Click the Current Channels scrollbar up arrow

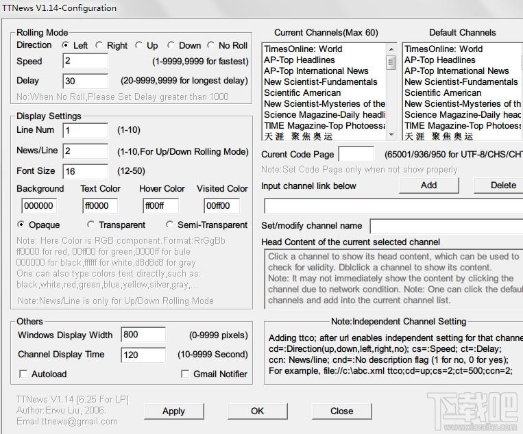[391, 49]
